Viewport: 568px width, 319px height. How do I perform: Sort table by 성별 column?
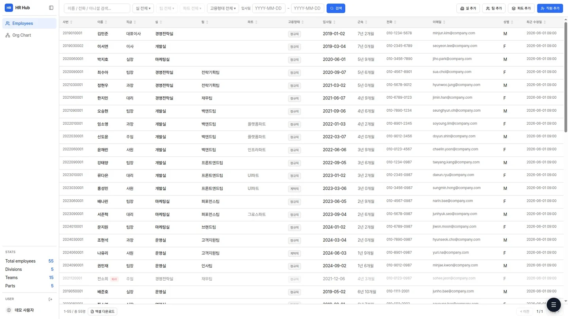coord(508,22)
